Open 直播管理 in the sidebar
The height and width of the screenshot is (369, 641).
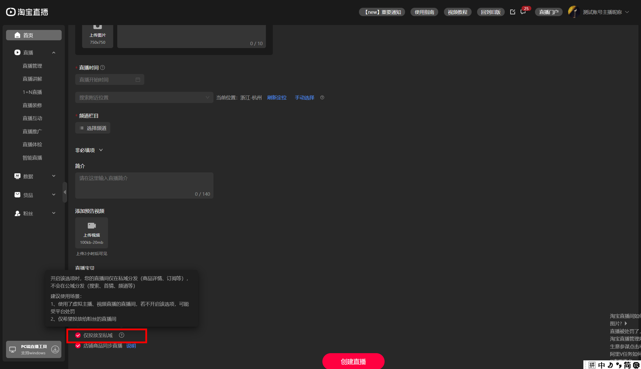click(x=32, y=66)
